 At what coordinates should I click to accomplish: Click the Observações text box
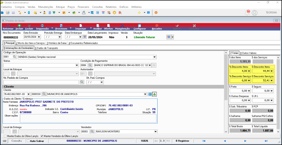88,118
